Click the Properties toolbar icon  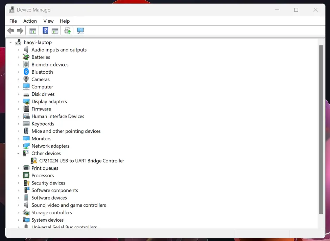(x=55, y=30)
